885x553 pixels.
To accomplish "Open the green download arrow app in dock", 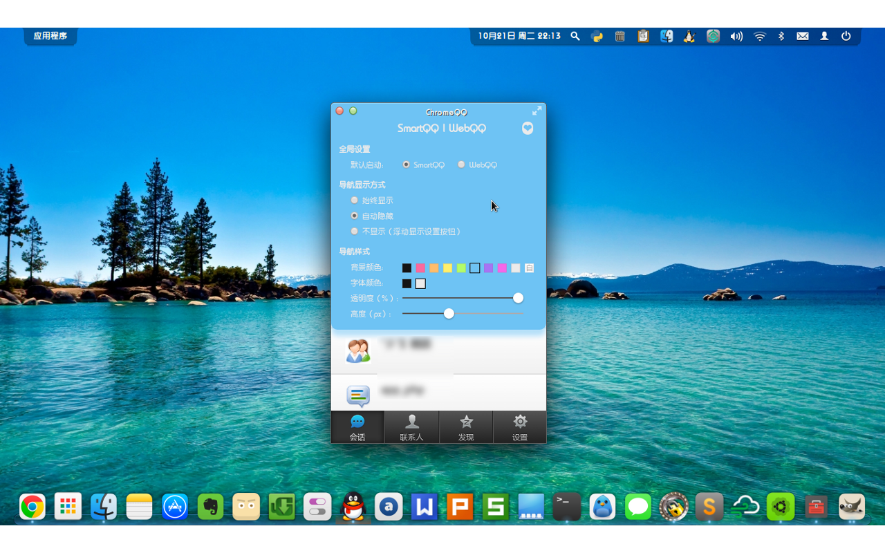I will (x=281, y=507).
